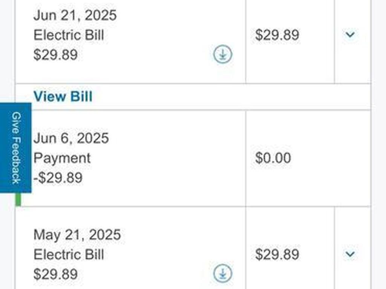
Task: Click the $0.00 balance value
Action: 273,158
